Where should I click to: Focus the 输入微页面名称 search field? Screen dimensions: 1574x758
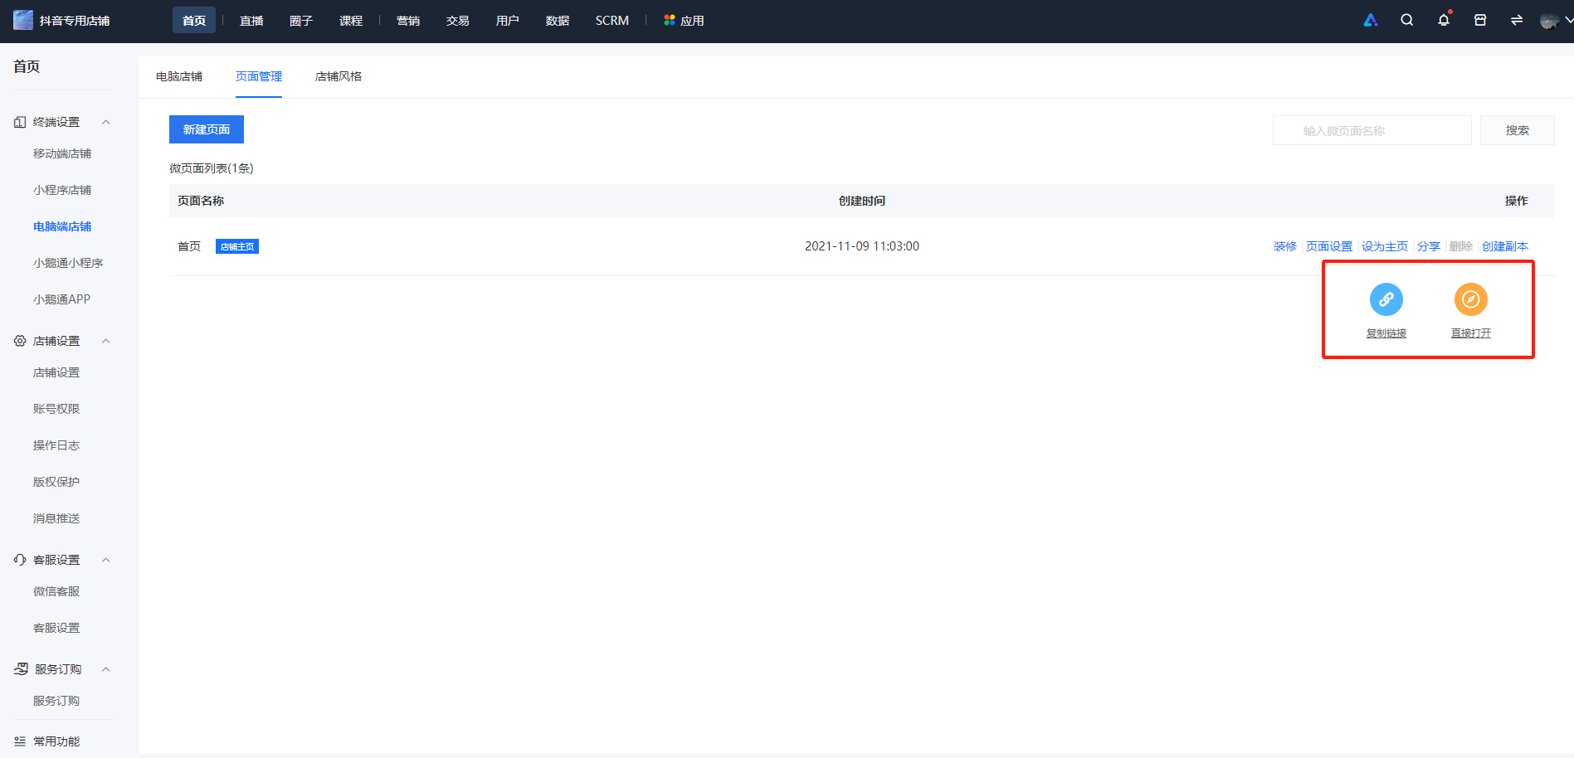click(1372, 130)
